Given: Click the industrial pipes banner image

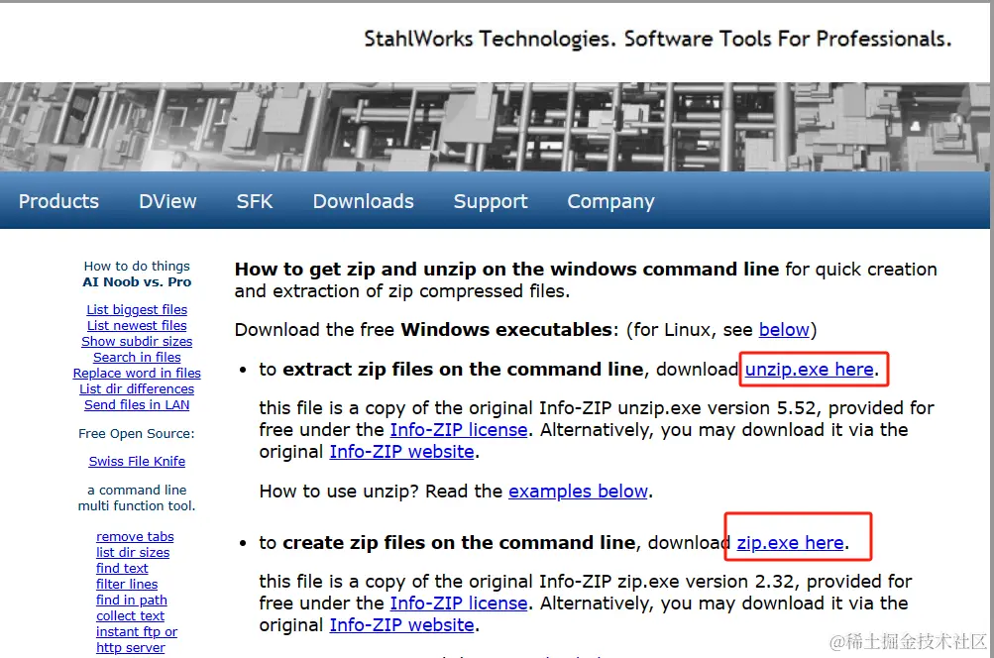Looking at the screenshot, I should click(x=495, y=126).
